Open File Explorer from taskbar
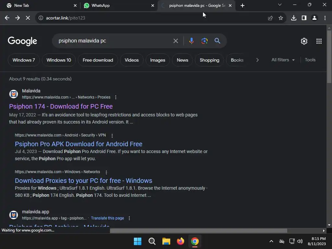Viewport: 332px width, 249px height. coord(166,241)
